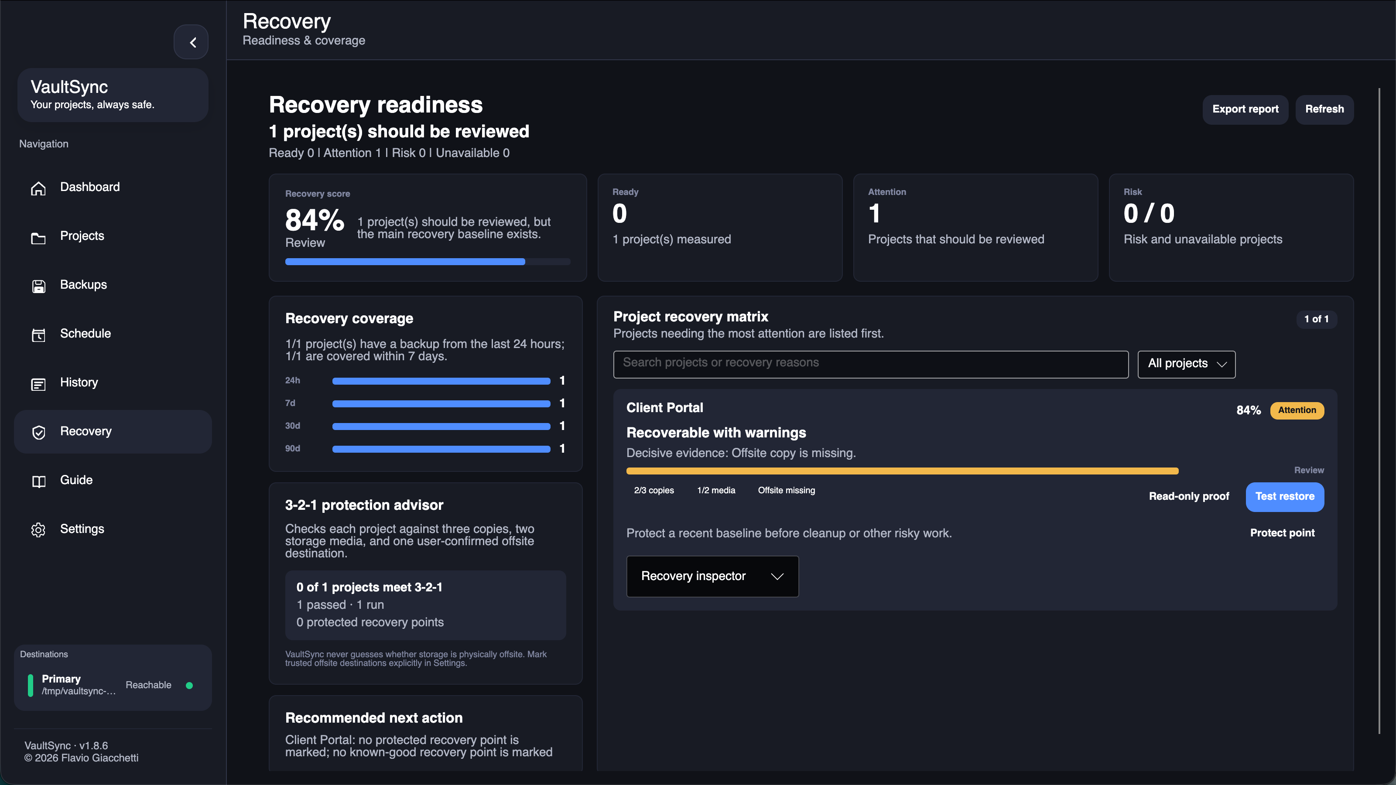Click the 'Offsite missing' chip
The height and width of the screenshot is (785, 1396).
786,491
